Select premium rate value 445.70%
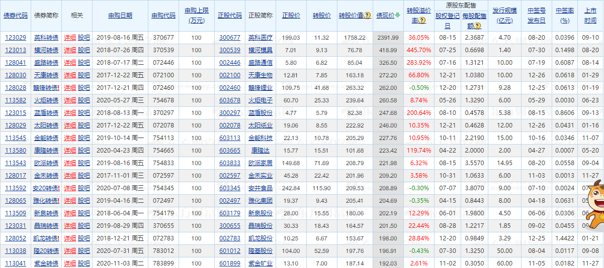This screenshot has height=268, width=604. (x=419, y=50)
